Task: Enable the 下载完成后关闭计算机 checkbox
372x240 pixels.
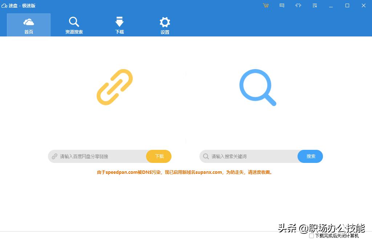Action: click(x=311, y=236)
